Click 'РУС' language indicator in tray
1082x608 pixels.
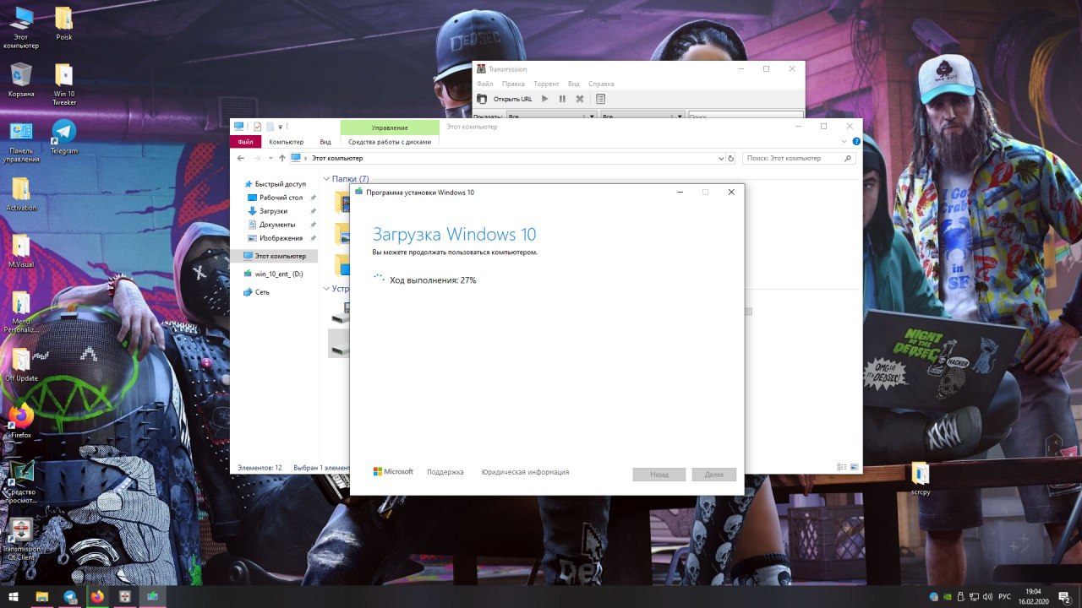pyautogui.click(x=1005, y=596)
